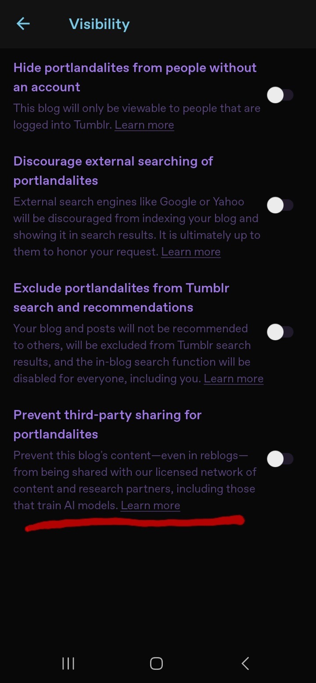
Task: Toggle hiding blog from people without account
Action: point(280,95)
